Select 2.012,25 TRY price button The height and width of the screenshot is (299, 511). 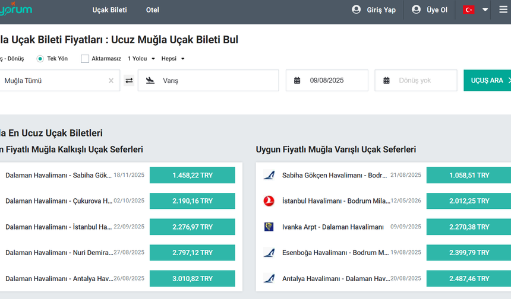pos(469,201)
